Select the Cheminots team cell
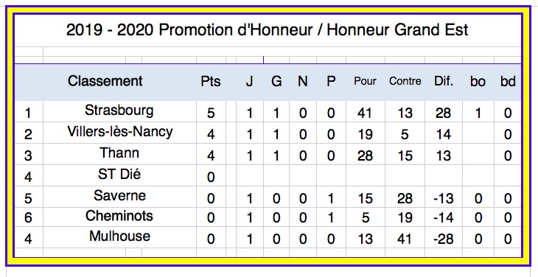 point(119,216)
